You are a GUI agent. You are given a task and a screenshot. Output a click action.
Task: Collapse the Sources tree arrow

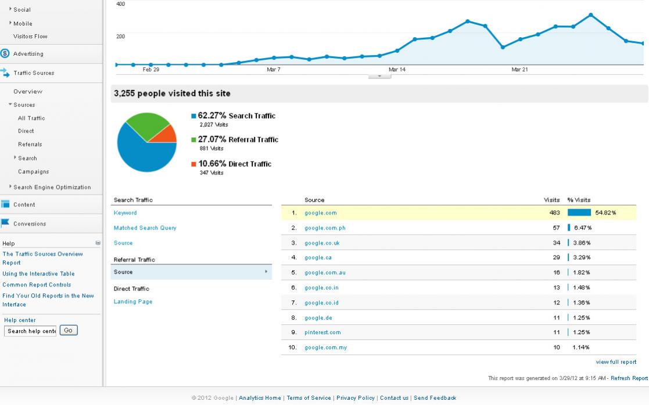[10, 105]
